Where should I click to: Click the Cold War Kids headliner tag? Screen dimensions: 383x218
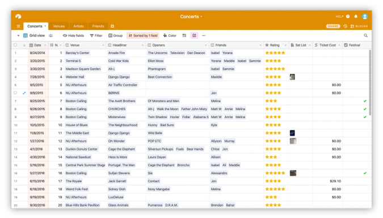click(119, 61)
